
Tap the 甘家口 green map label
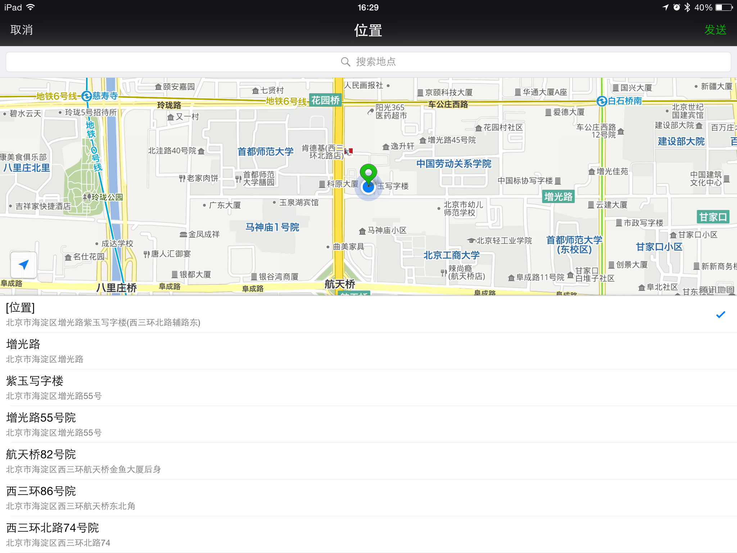point(713,217)
